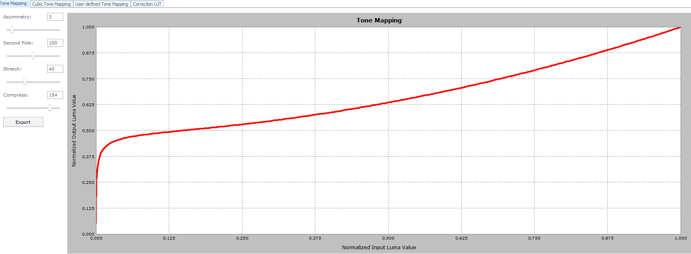
Task: Click the Compress slider thumb
Action: 50,108
